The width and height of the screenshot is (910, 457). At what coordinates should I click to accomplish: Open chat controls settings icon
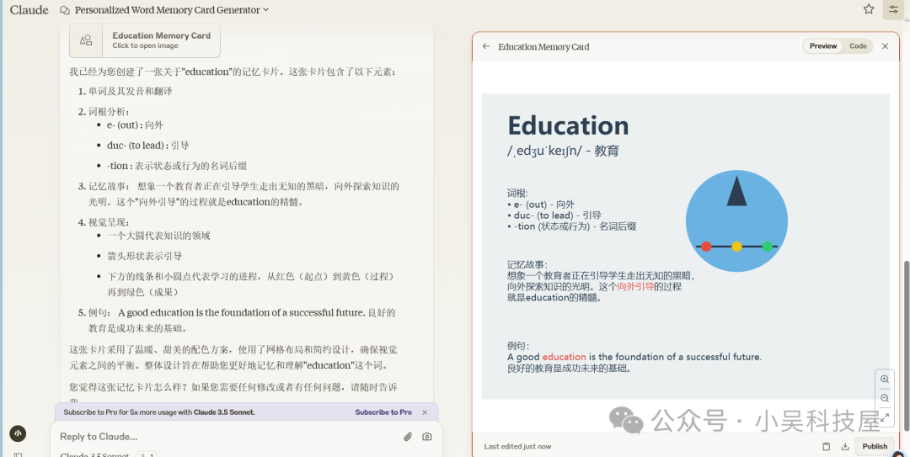tap(893, 9)
